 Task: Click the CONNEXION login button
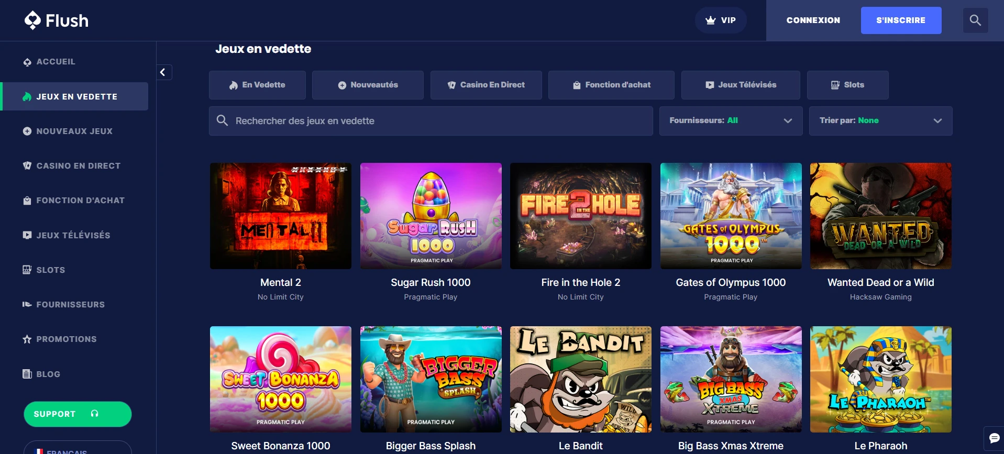(x=813, y=20)
